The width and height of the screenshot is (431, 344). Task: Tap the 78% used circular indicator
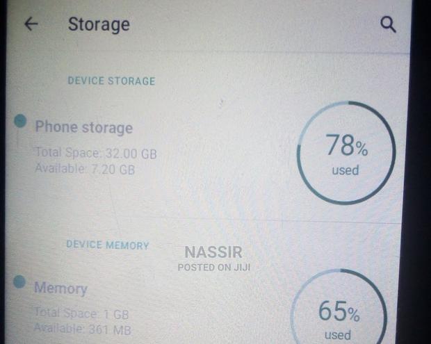click(x=346, y=153)
